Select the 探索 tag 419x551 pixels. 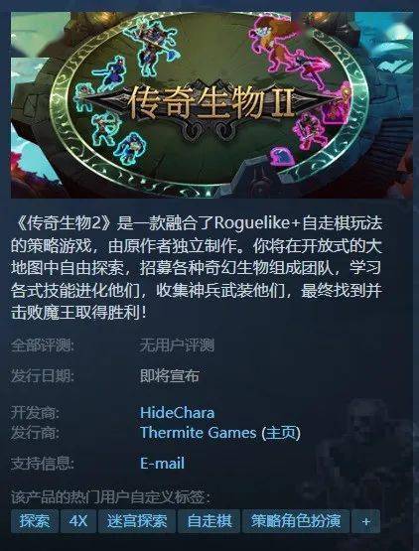pyautogui.click(x=35, y=521)
